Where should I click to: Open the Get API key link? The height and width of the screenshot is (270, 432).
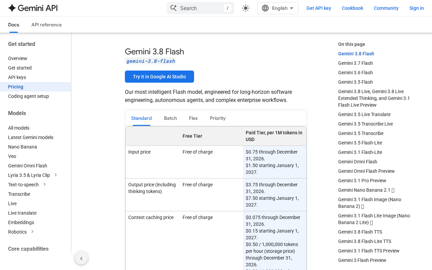[319, 8]
